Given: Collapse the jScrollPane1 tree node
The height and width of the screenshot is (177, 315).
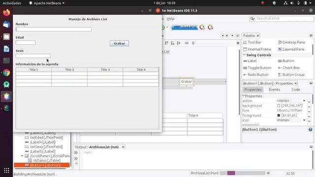Looking at the screenshot, I should pyautogui.click(x=22, y=156).
